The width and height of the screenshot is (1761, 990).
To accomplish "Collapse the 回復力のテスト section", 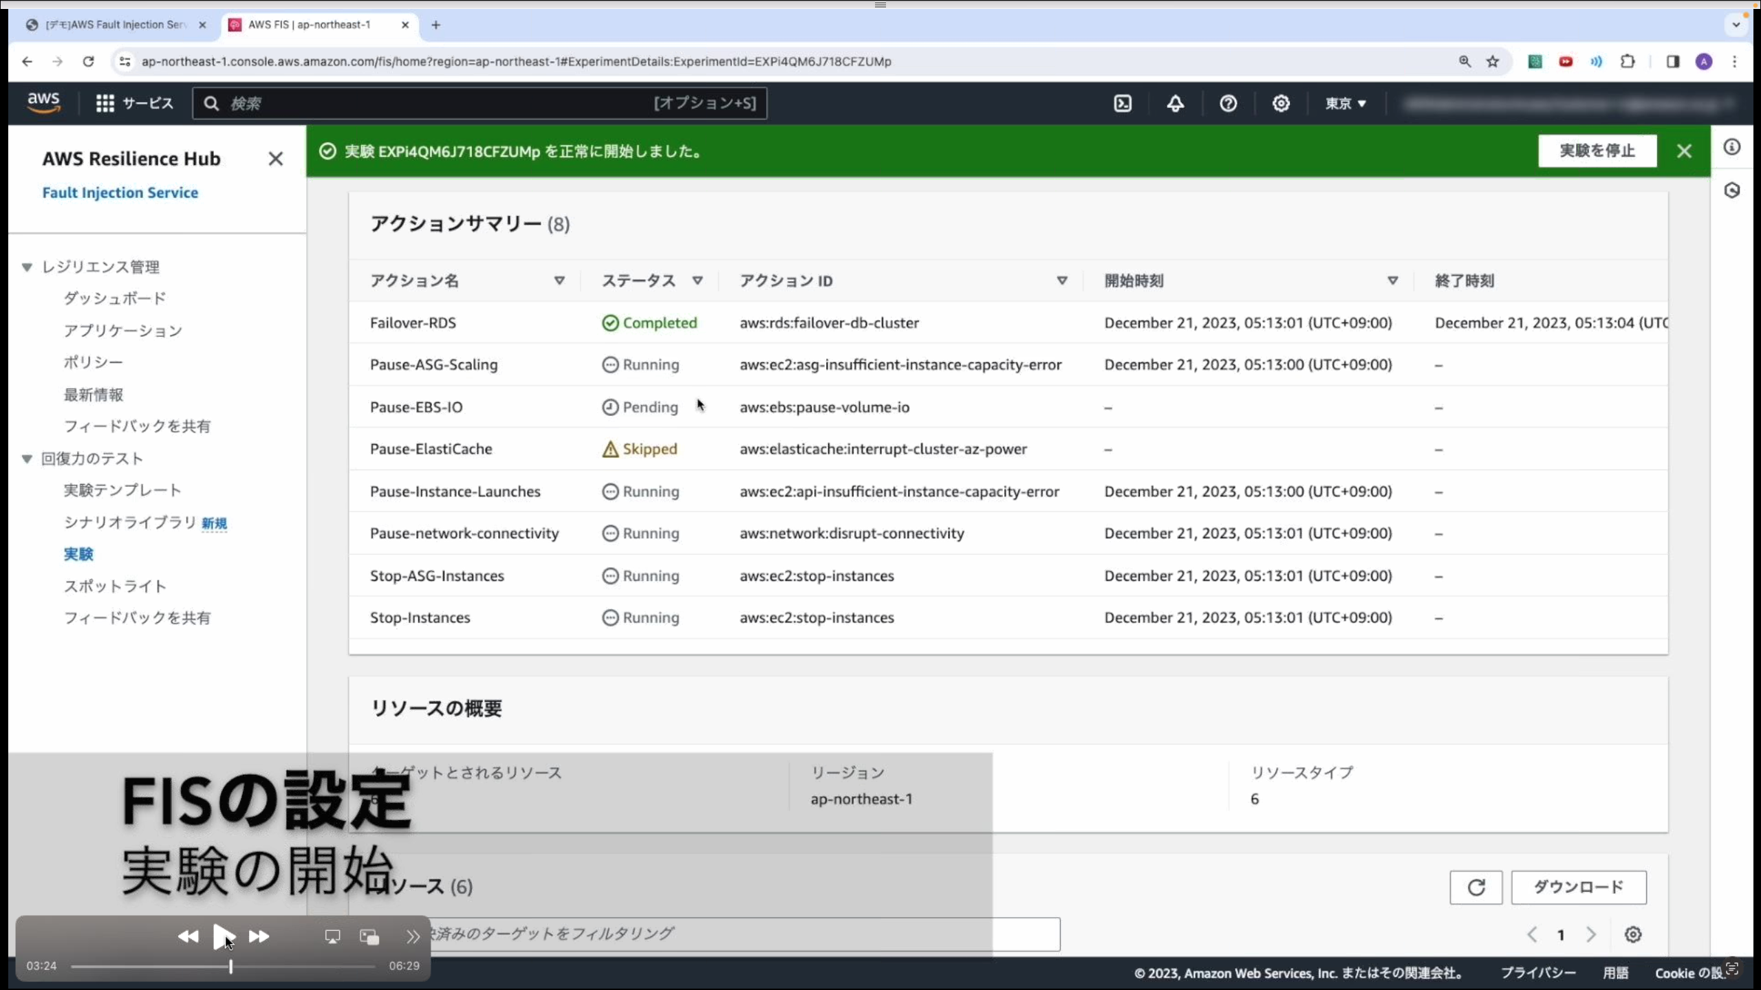I will click(x=27, y=459).
